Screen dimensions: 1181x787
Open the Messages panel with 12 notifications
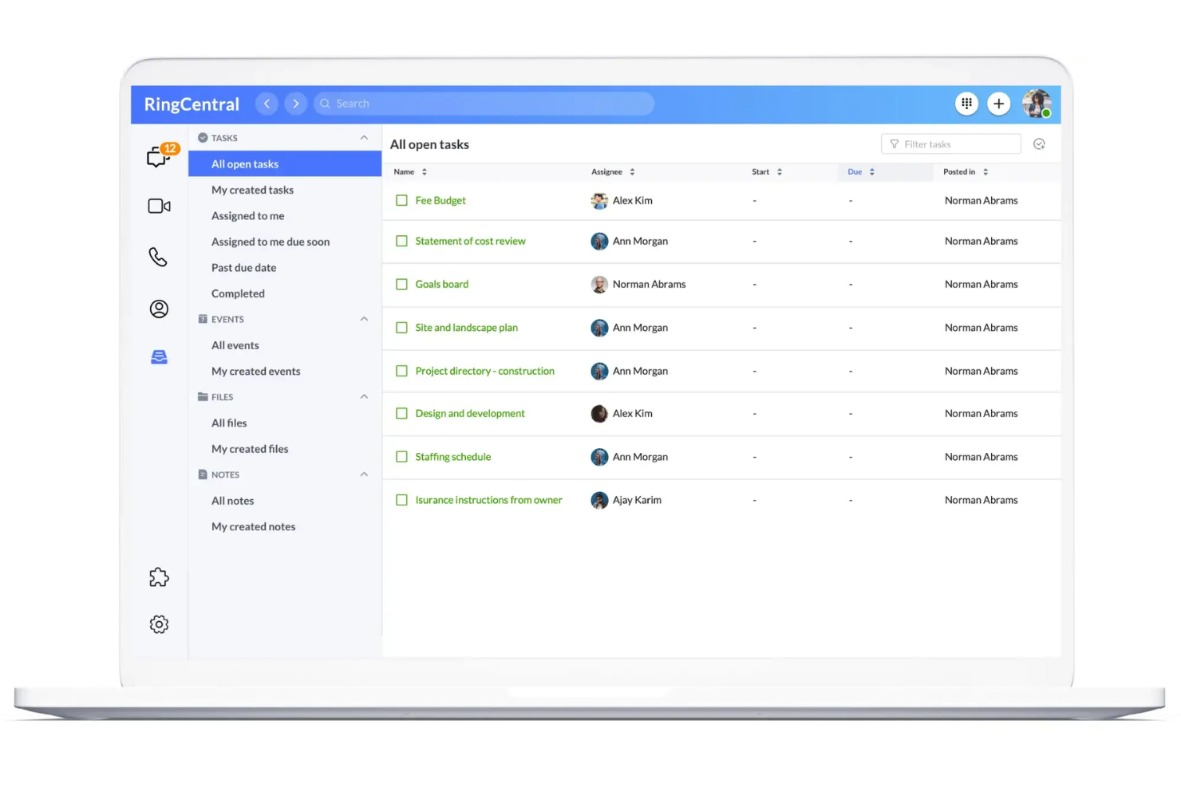point(159,156)
